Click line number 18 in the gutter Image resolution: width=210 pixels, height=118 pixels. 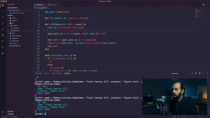38,55
